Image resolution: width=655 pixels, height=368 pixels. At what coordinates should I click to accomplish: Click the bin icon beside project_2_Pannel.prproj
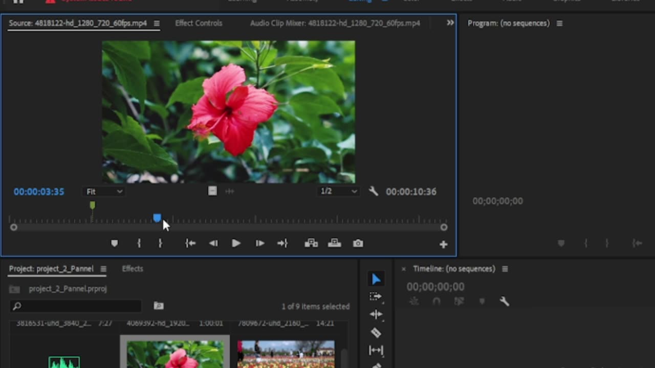[x=15, y=289]
